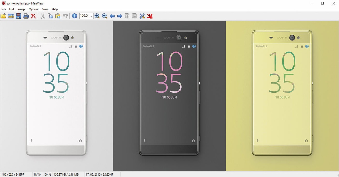Open Settings via the tools icon
This screenshot has width=339, height=177.
coord(142,16)
